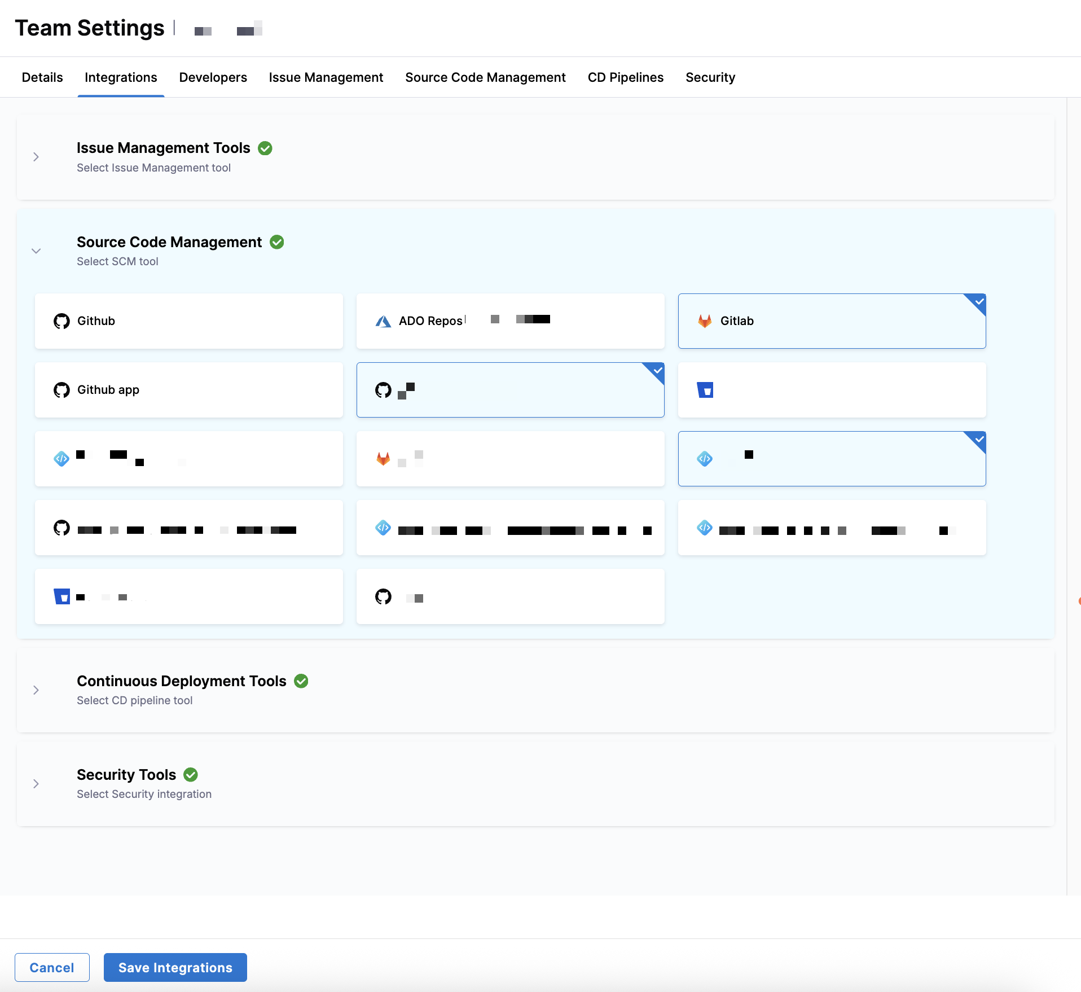This screenshot has height=992, width=1081.
Task: Open the CD Pipelines tab
Action: pyautogui.click(x=625, y=77)
